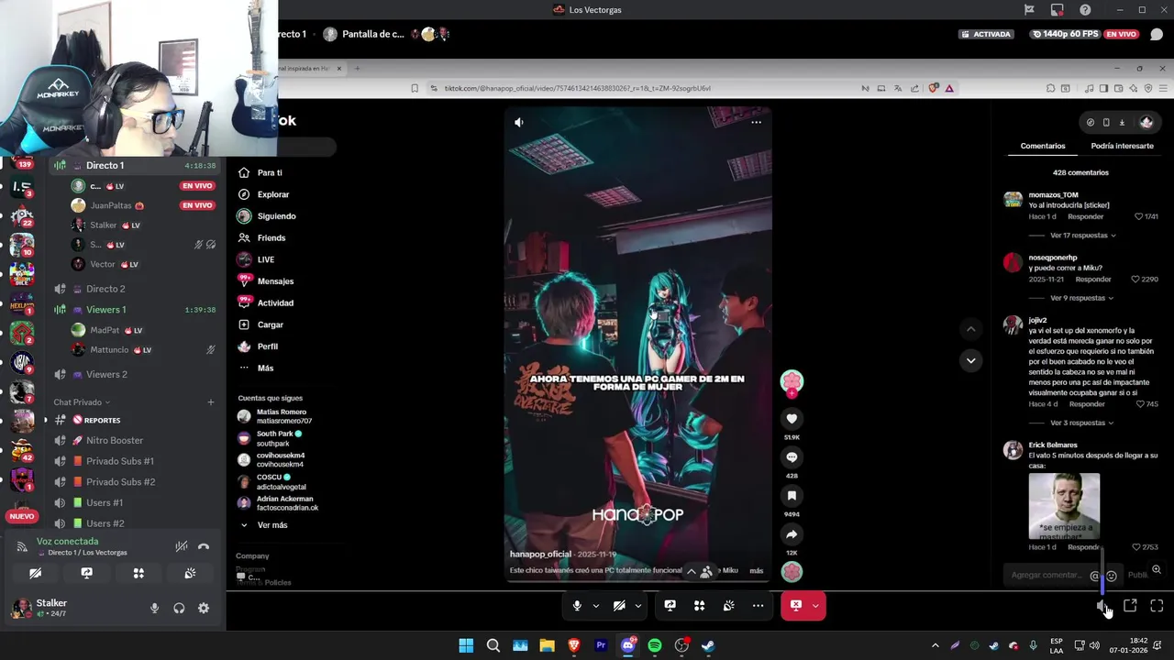The width and height of the screenshot is (1174, 660).
Task: Mute microphone in Stalker user panel
Action: tap(154, 608)
